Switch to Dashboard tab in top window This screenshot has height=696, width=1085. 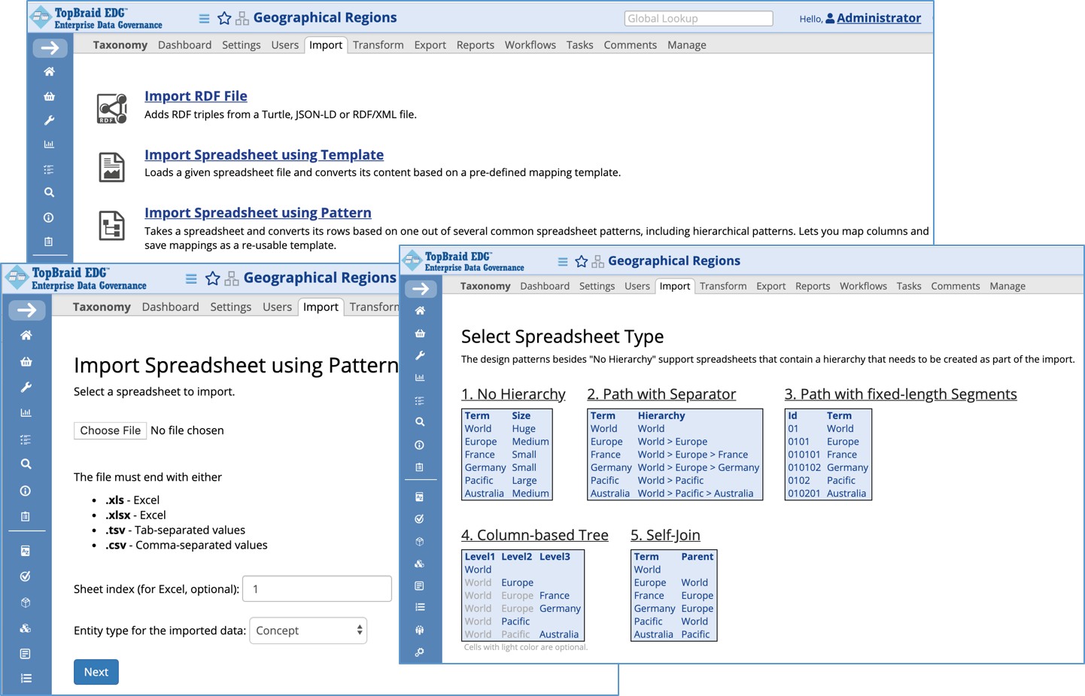(184, 44)
